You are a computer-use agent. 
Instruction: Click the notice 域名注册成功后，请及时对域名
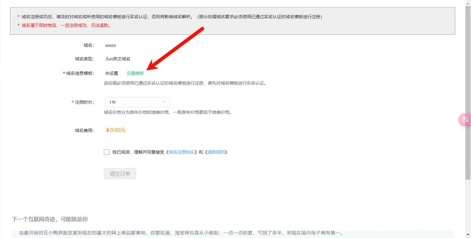tap(172, 17)
